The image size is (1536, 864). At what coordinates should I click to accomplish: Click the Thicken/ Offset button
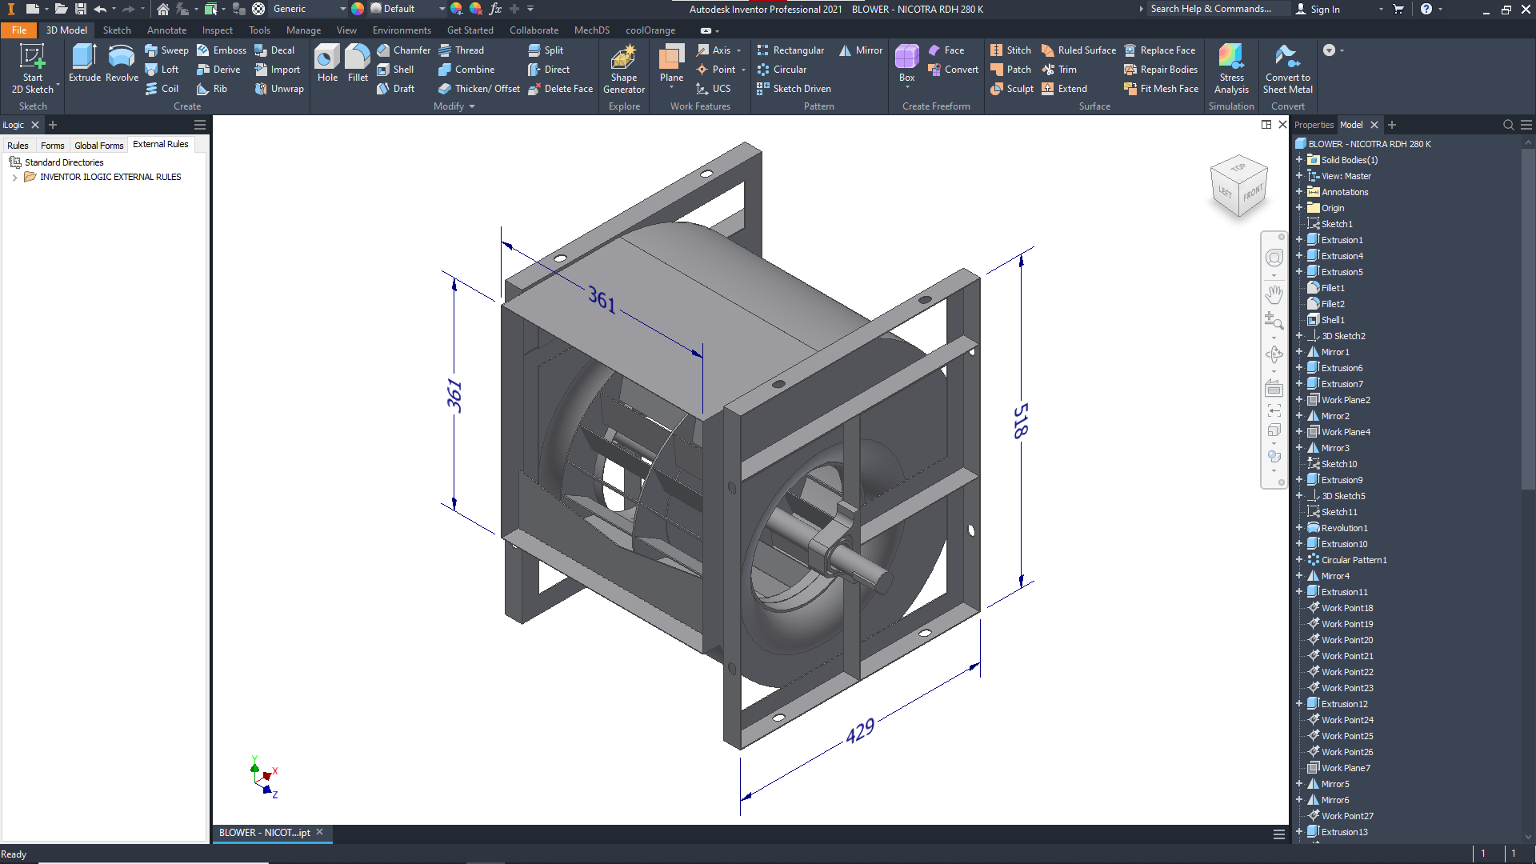[479, 89]
